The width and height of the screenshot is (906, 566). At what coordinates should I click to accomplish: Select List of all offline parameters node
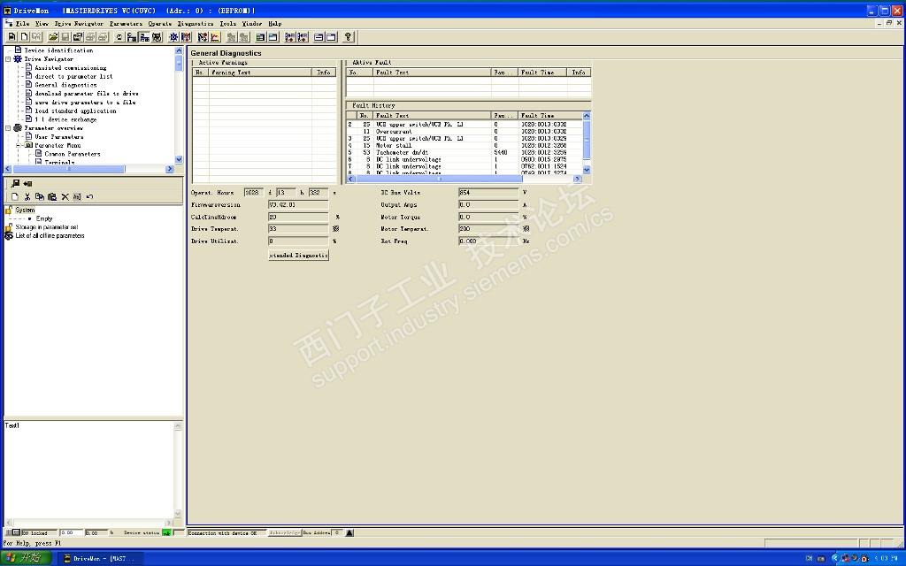click(x=50, y=235)
